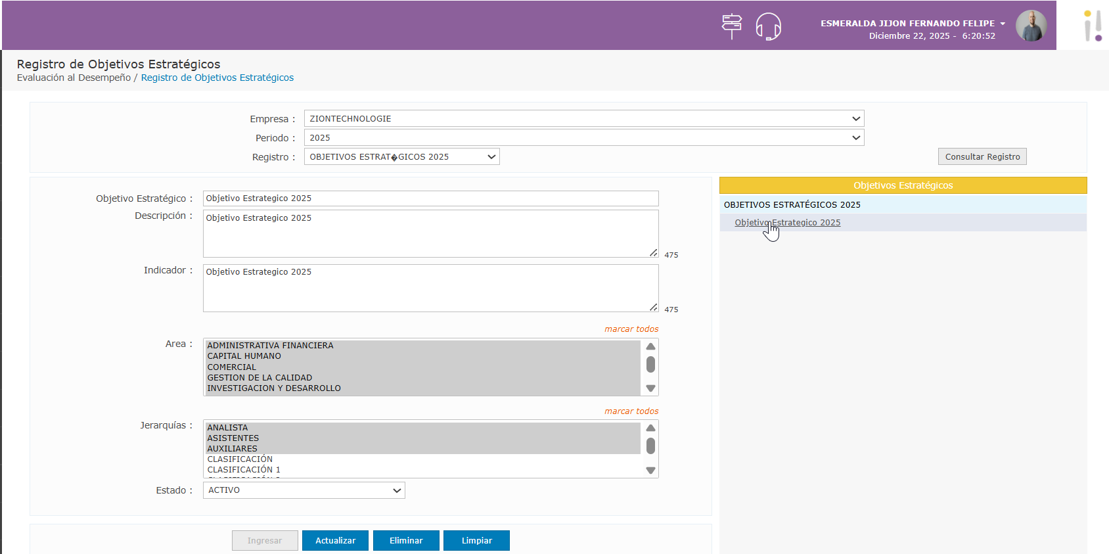
Task: Open the Registro dropdown
Action: tap(401, 156)
